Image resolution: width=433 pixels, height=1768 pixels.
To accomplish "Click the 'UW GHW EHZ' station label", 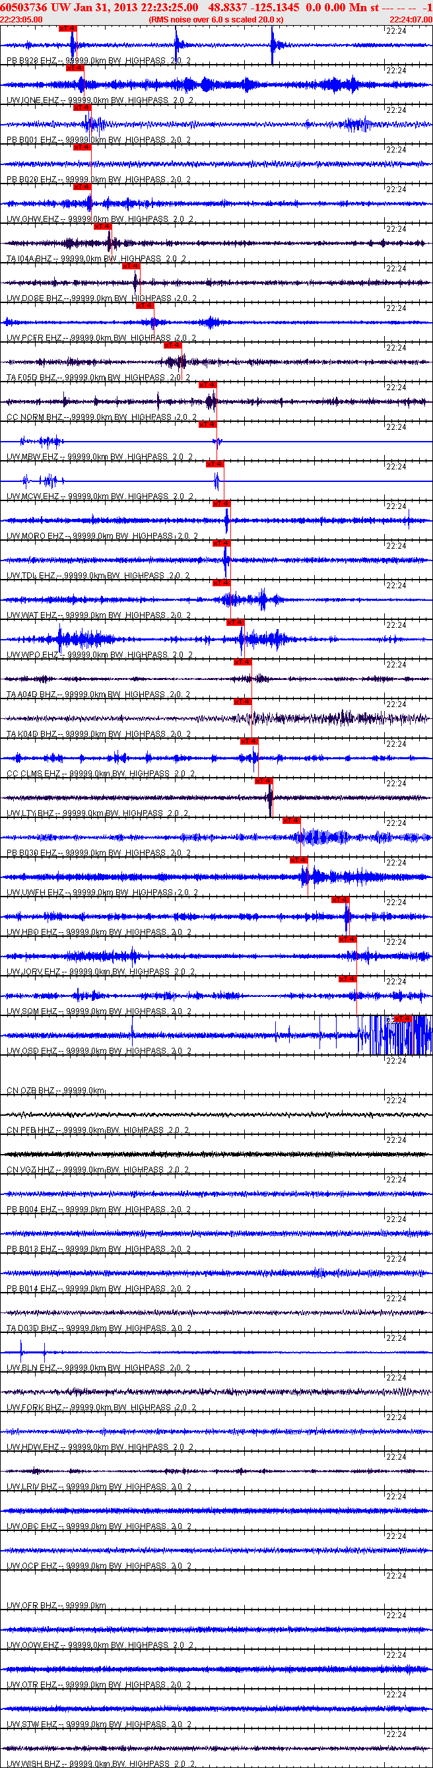I will click(33, 220).
